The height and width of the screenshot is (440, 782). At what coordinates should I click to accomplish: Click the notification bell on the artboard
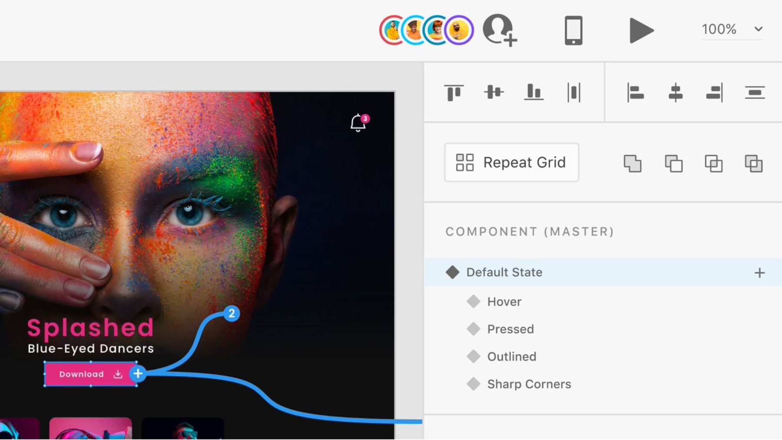coord(359,123)
